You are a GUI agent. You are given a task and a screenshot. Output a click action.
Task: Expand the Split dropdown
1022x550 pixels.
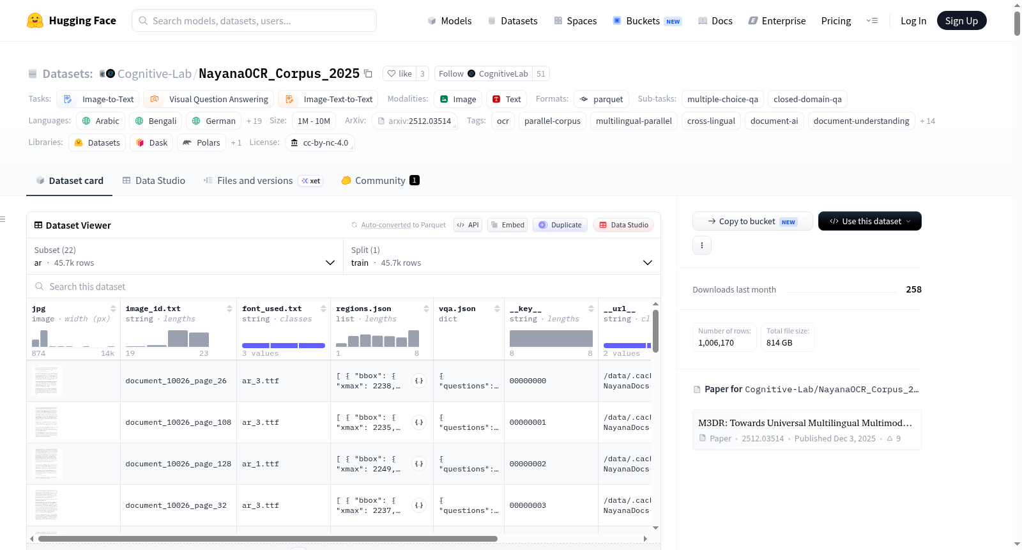[502, 256]
